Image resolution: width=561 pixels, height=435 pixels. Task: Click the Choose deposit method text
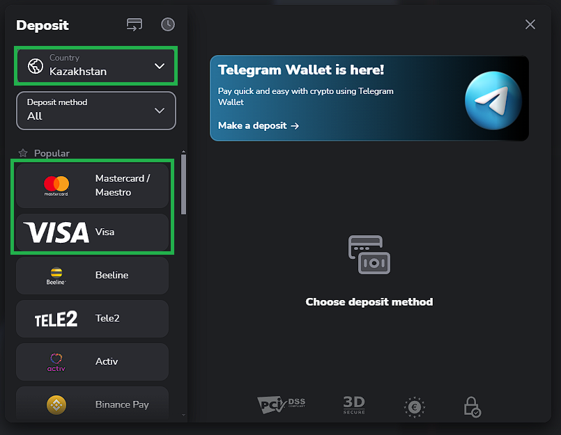pos(369,302)
